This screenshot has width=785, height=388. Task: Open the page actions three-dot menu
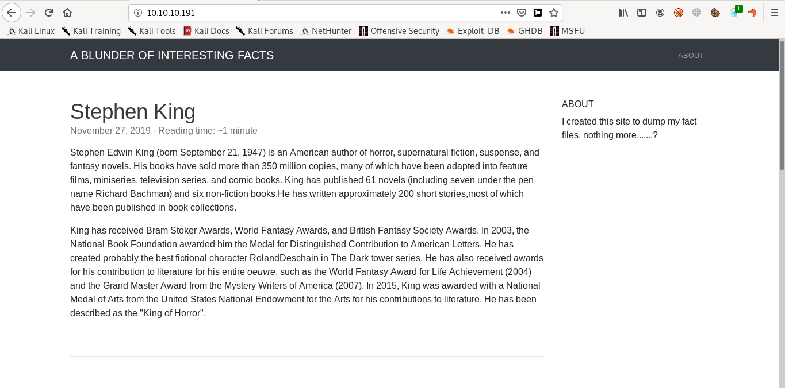pyautogui.click(x=506, y=13)
